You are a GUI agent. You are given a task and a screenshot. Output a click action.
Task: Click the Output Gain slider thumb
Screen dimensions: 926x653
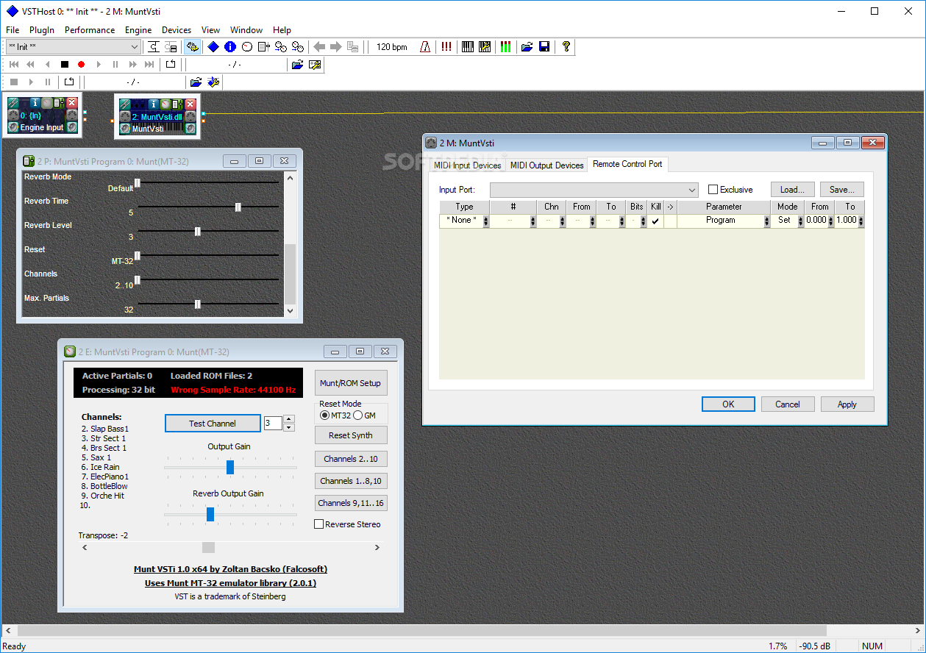(230, 467)
